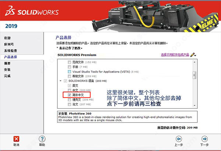Screen dimensions: 221x151
Task: Select the 序列号 step in sidebar
Action: 9,44
